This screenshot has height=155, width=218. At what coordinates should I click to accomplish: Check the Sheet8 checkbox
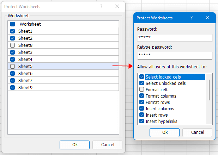point(12,45)
